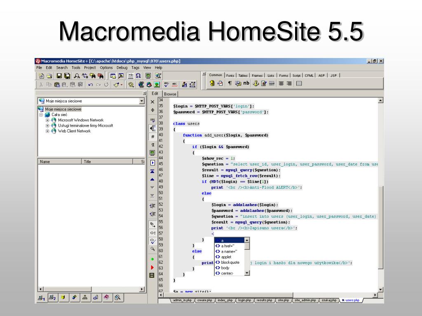Image resolution: width=422 pixels, height=316 pixels.
Task: Click the Anchor tag icon
Action: tap(256, 83)
